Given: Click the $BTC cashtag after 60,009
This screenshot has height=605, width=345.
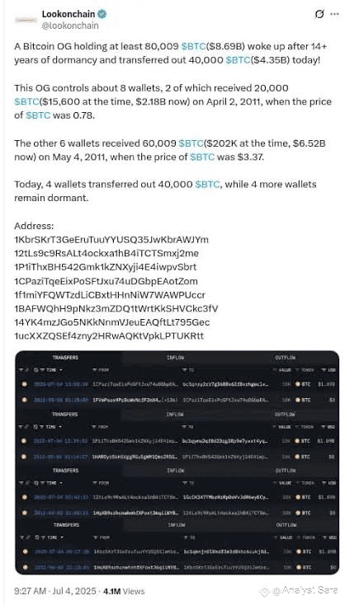Looking at the screenshot, I should pos(191,143).
